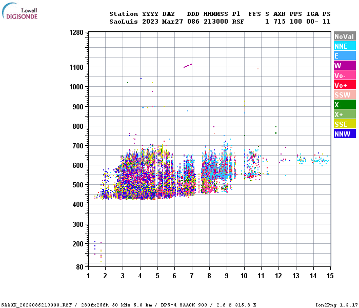Click frequency axis label 5
The width and height of the screenshot is (359, 308).
tap(157, 276)
